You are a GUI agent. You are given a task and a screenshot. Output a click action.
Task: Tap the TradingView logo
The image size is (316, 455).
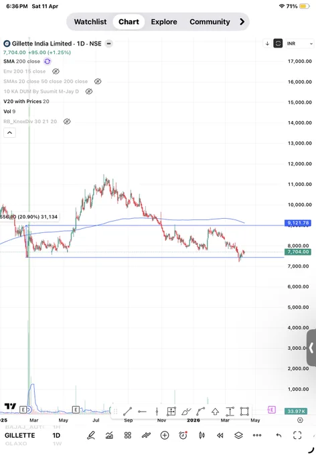(11, 406)
